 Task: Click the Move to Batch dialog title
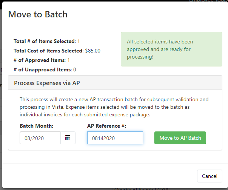pyautogui.click(x=38, y=14)
